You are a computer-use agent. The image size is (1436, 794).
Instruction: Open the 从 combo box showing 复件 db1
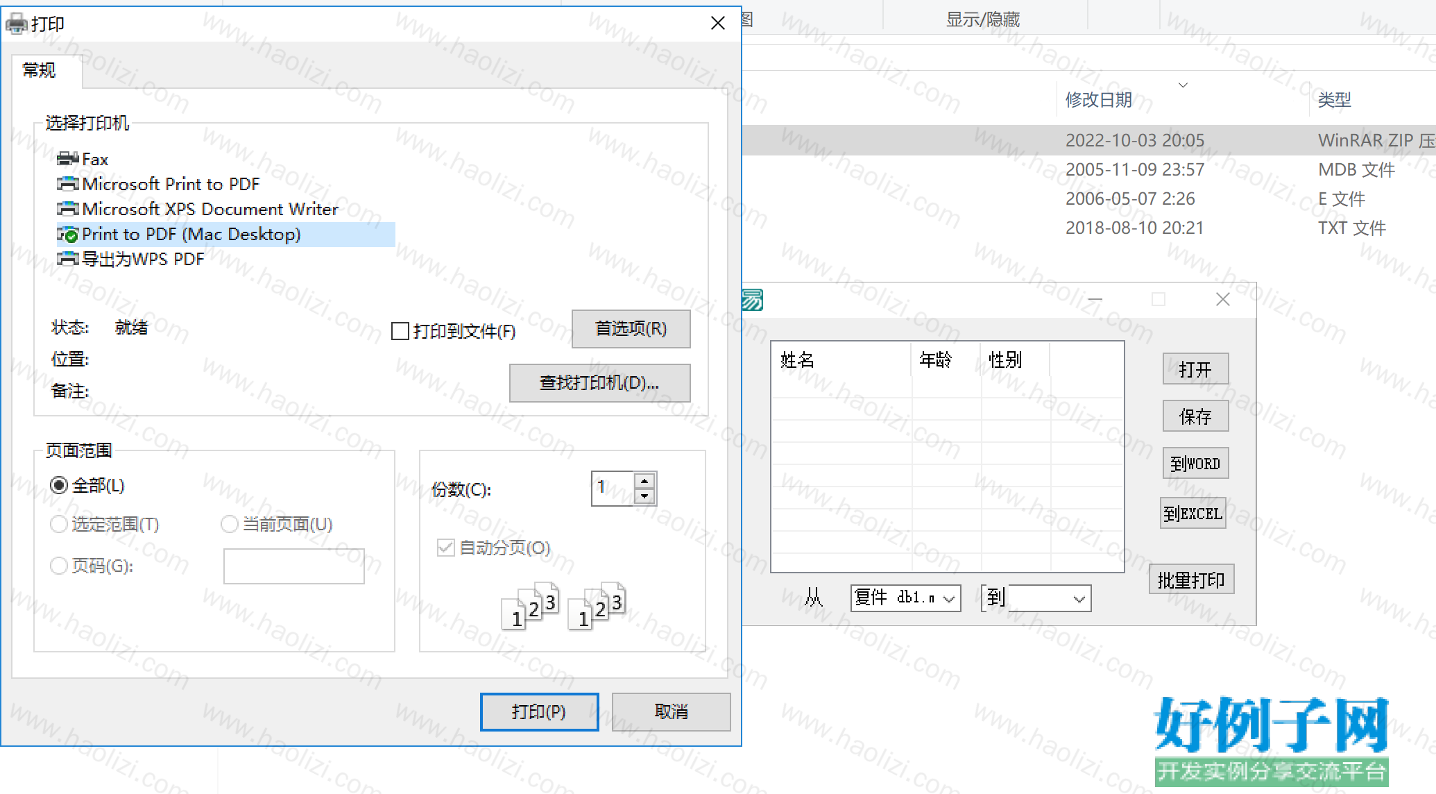click(x=905, y=598)
